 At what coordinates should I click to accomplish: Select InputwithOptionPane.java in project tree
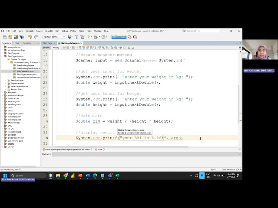pos(29,77)
